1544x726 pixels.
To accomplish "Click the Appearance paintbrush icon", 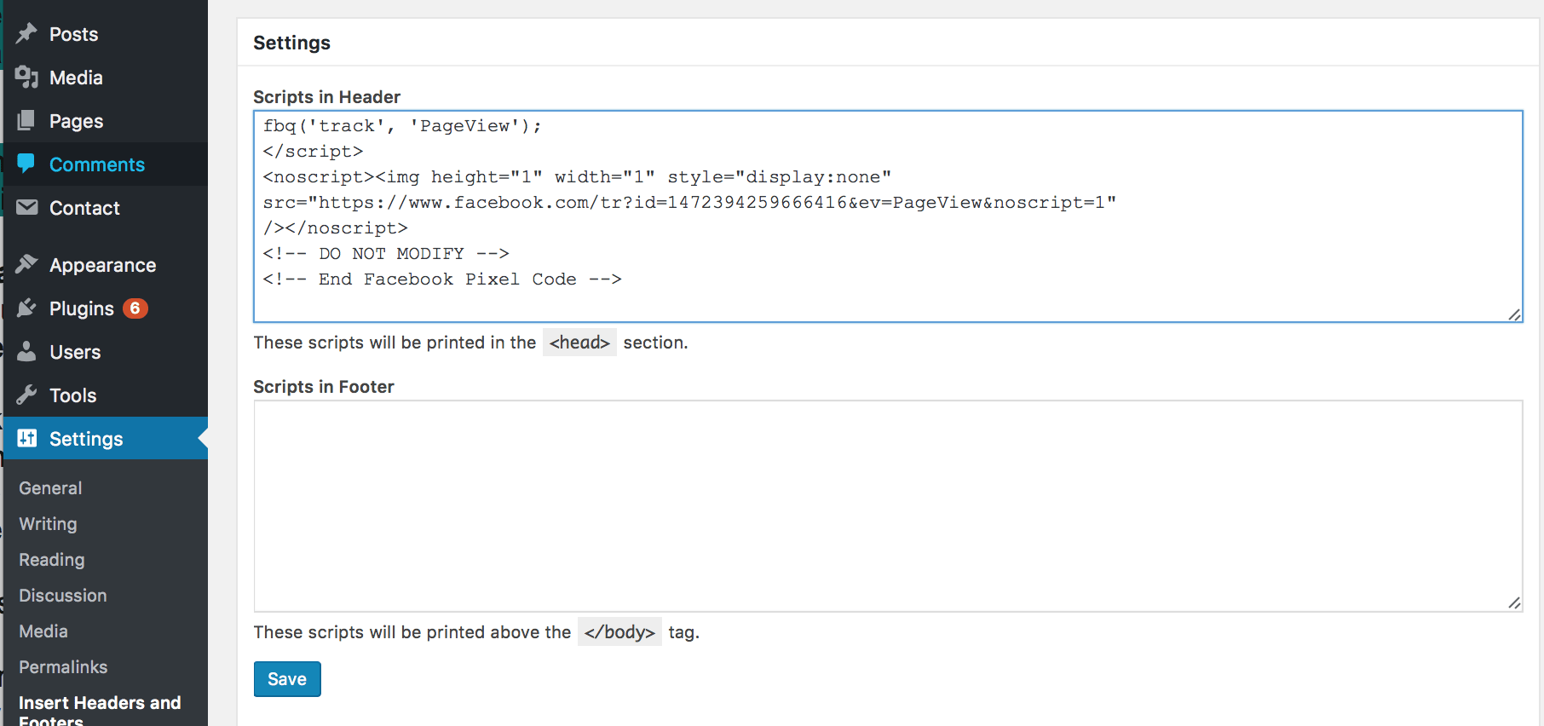I will pyautogui.click(x=26, y=264).
